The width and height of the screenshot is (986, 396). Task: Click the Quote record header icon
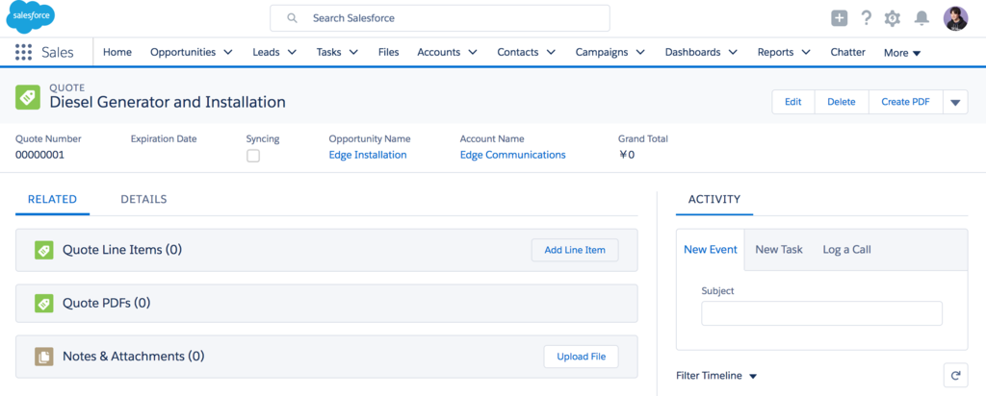coord(26,95)
